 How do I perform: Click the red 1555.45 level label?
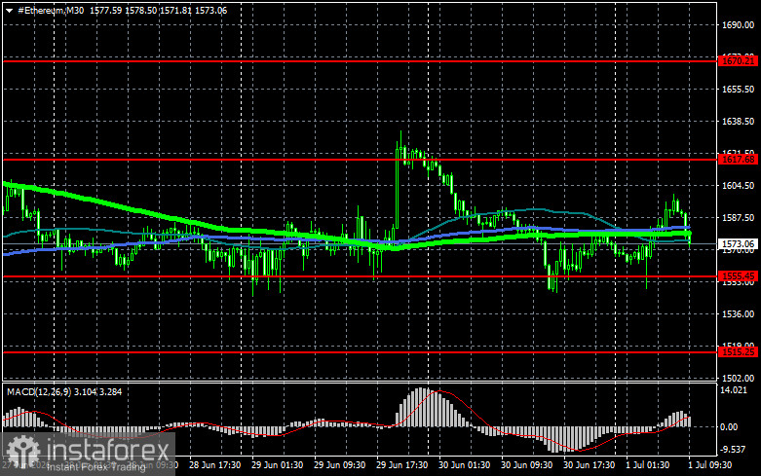739,276
